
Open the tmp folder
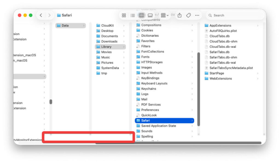point(110,73)
